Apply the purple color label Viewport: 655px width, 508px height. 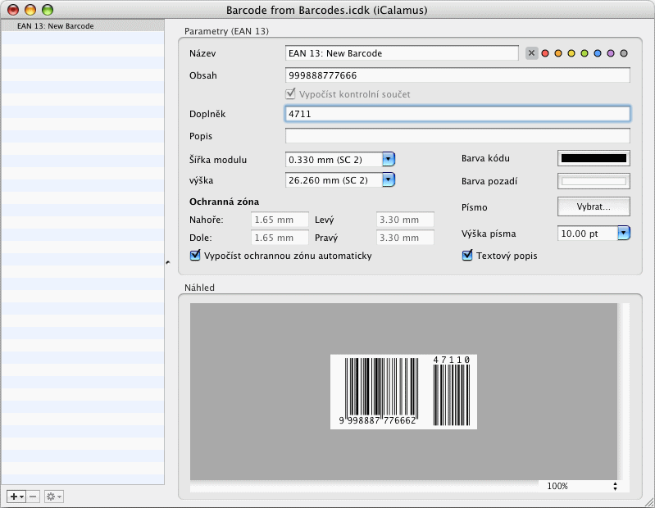coord(611,53)
